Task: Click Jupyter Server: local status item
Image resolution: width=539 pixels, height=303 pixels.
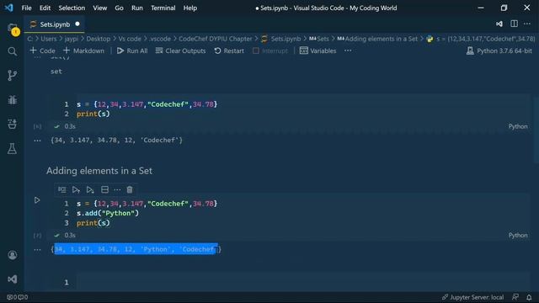Action: [x=472, y=297]
